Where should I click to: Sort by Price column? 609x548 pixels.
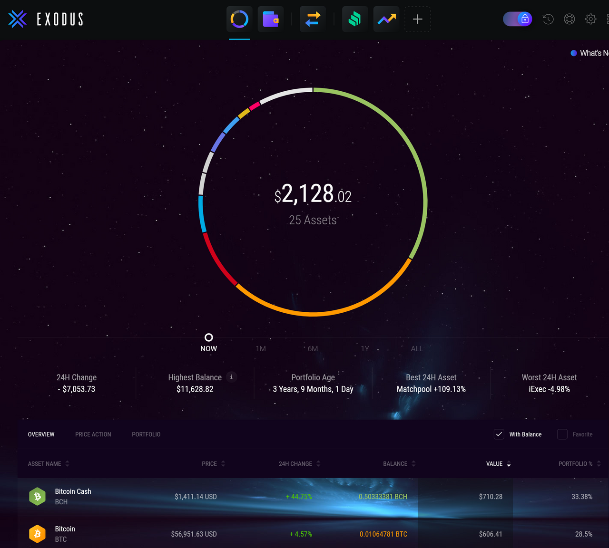tap(213, 464)
